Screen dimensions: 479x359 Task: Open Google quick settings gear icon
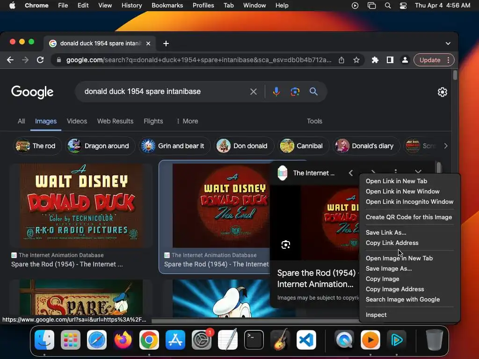click(443, 92)
